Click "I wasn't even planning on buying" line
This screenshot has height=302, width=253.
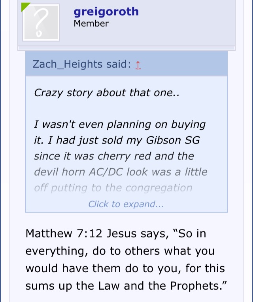pos(120,124)
